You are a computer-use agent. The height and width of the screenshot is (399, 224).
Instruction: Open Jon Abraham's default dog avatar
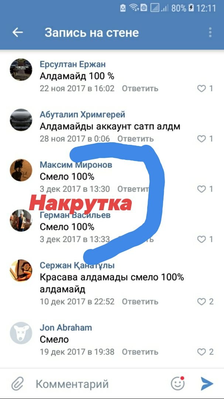(x=21, y=333)
